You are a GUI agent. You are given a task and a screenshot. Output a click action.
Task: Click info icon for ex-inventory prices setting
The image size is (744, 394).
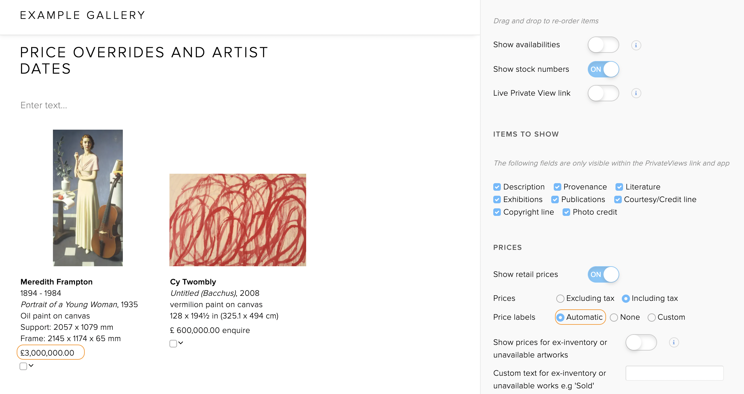pos(674,342)
